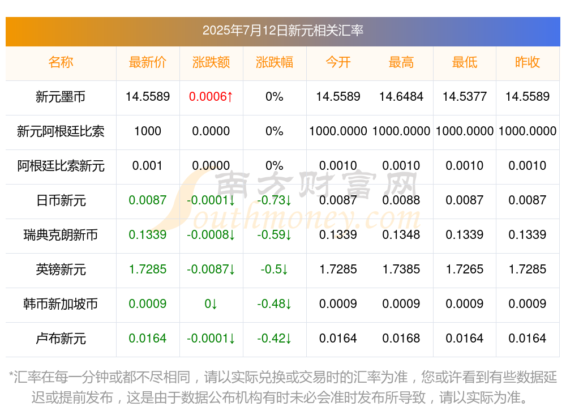Select the 名称 column header
The image size is (566, 415).
click(61, 62)
